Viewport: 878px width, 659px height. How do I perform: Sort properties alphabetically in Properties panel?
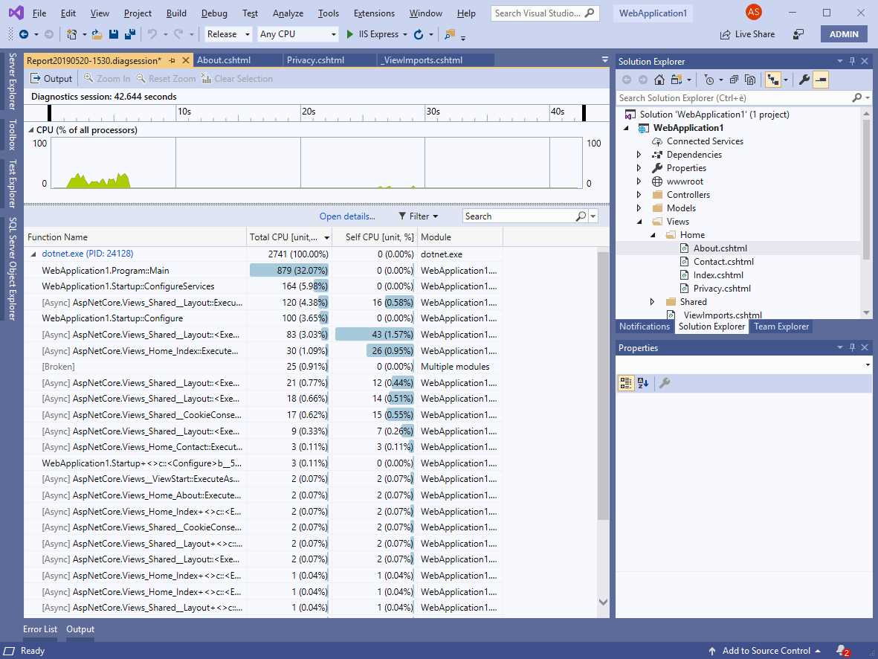pos(644,382)
